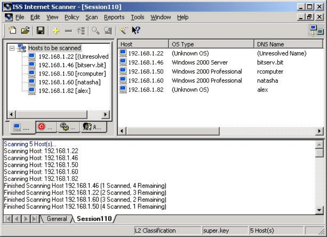
Task: Select the red target Vulnerabilities tab
Action: tap(46, 127)
